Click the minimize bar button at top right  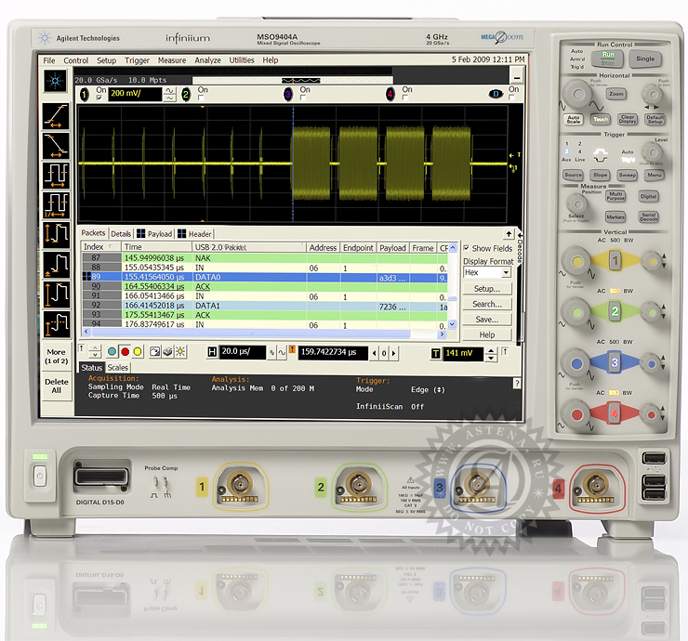click(517, 76)
